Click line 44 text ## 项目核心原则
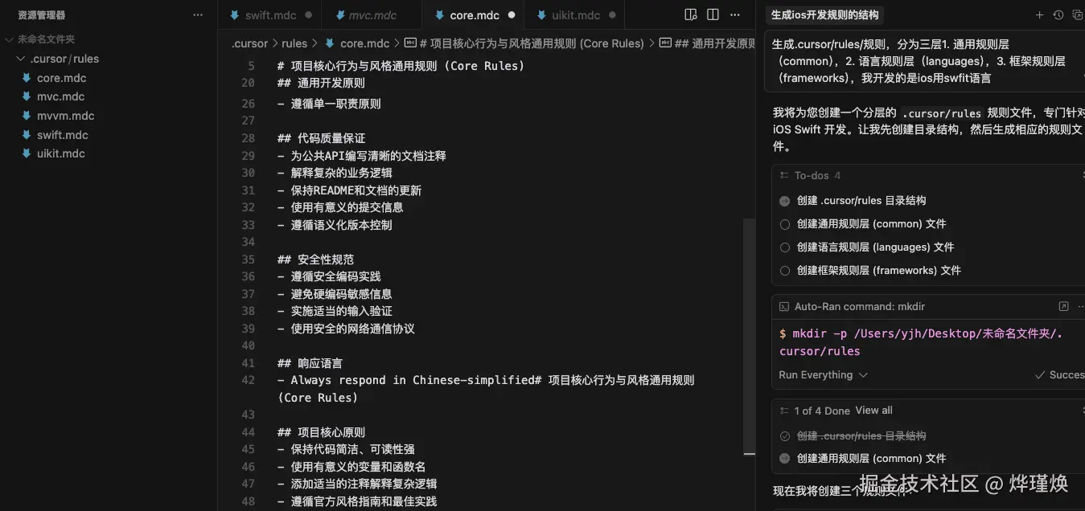Image resolution: width=1085 pixels, height=511 pixels. pyautogui.click(x=322, y=432)
